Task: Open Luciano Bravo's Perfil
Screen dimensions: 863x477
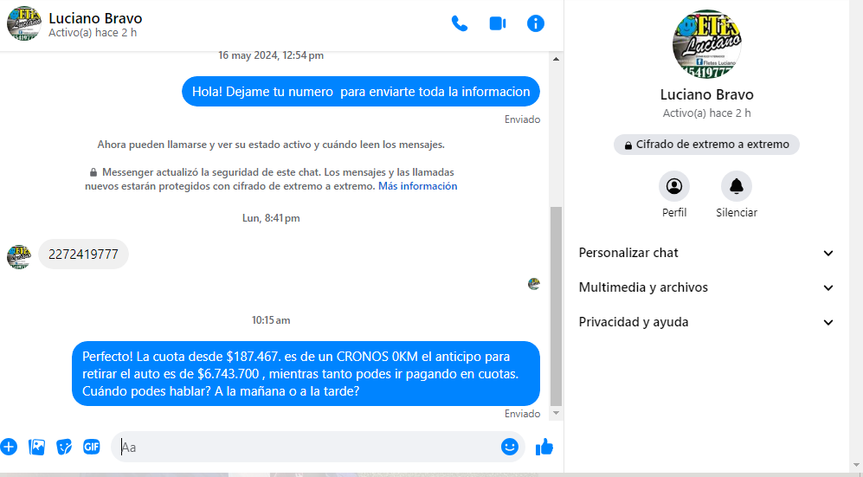Action: (x=674, y=186)
